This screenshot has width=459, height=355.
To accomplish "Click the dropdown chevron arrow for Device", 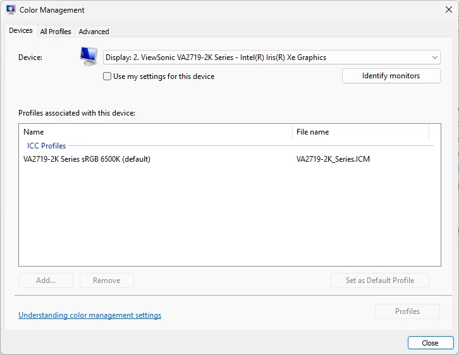I will 435,57.
